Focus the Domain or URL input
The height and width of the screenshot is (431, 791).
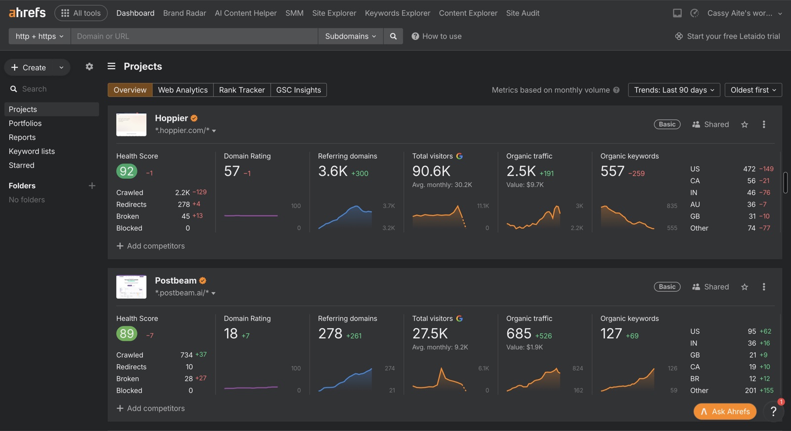194,36
